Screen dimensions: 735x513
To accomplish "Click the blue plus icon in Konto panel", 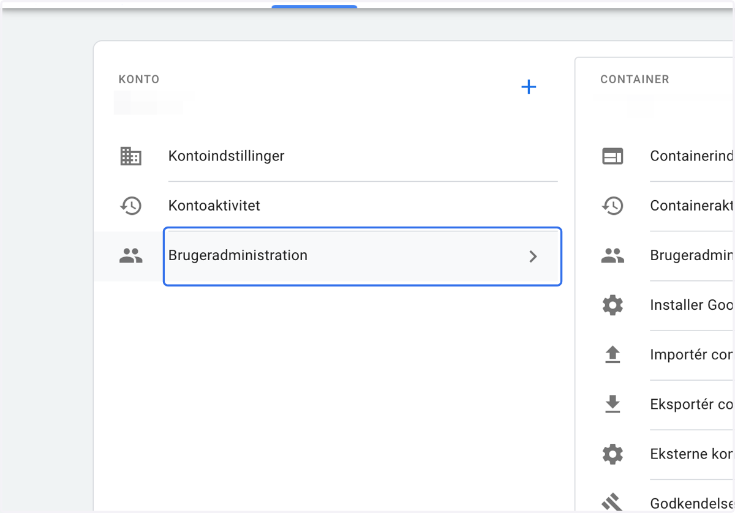I will (x=529, y=87).
